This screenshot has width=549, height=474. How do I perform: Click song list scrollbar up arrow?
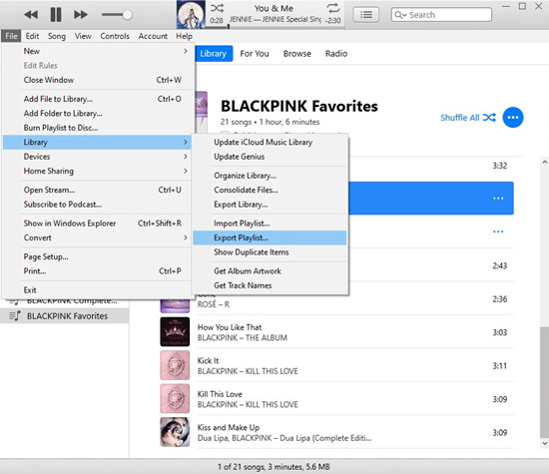click(544, 162)
